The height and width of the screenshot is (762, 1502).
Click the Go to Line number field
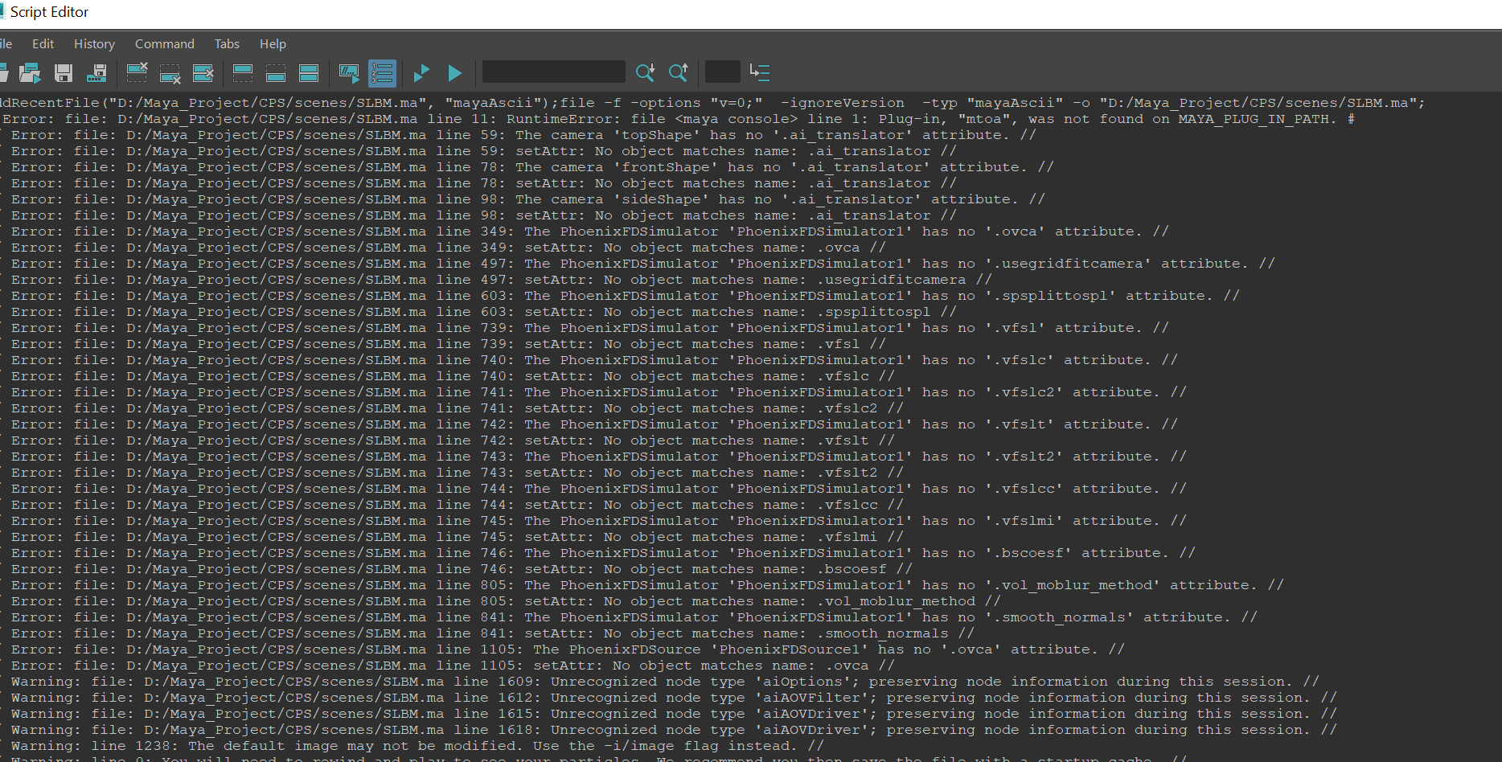(722, 72)
